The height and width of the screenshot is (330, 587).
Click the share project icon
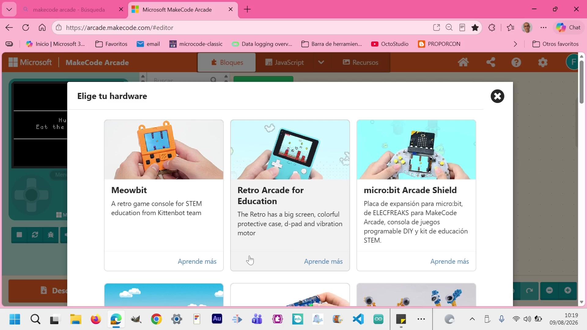pos(491,62)
